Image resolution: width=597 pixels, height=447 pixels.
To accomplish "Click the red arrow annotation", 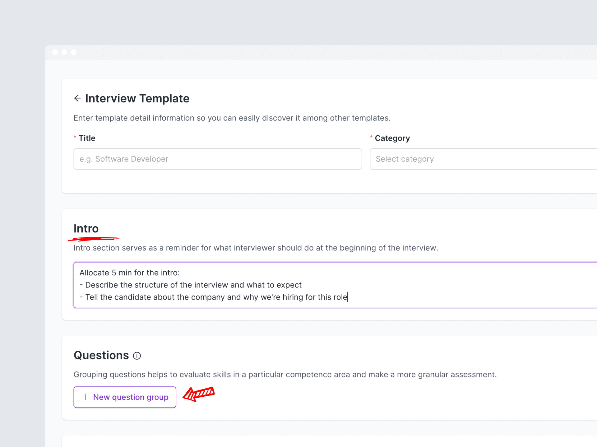I will 198,394.
